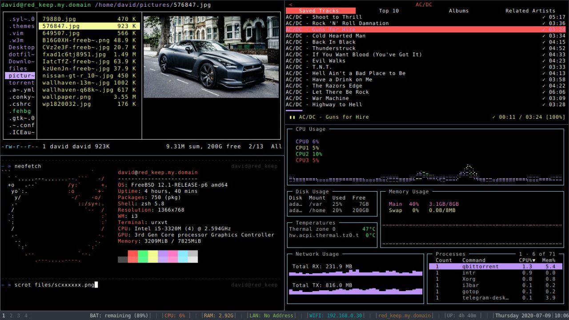Select track AC/DC - Back In Black

click(426, 42)
